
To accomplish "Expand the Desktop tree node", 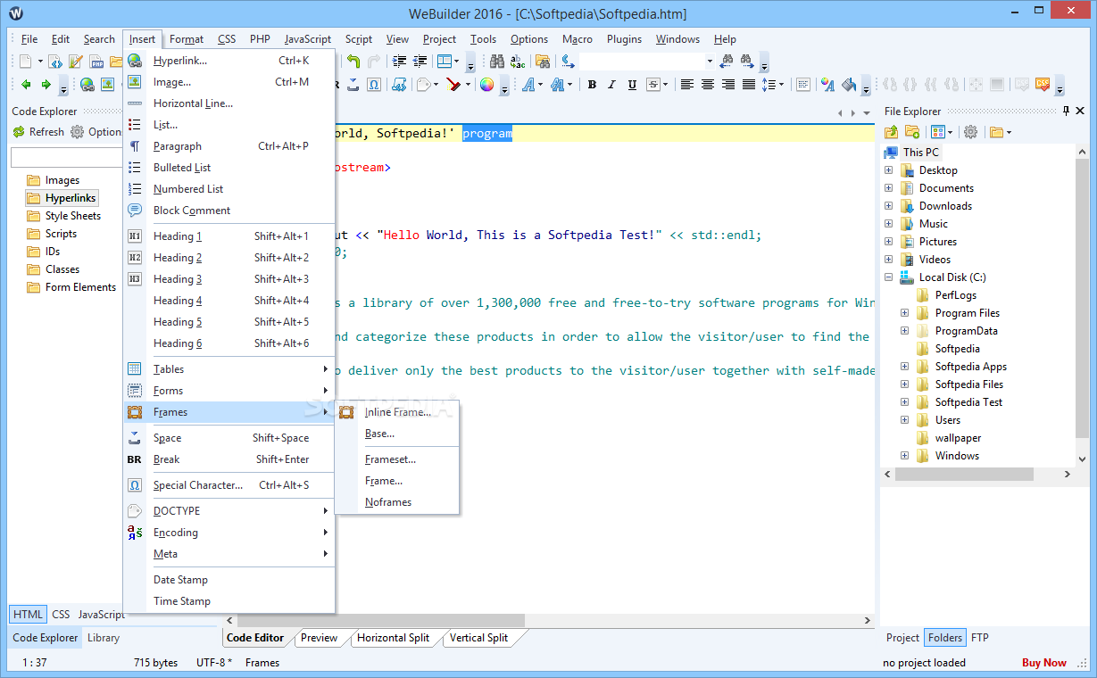I will (x=888, y=170).
